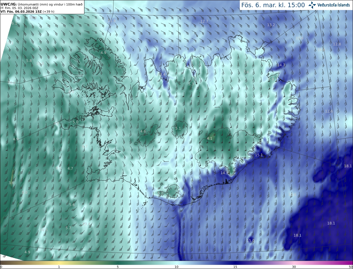Click the 5.7 value on the map
Image resolution: width=353 pixels, height=269 pixels.
pyautogui.click(x=68, y=228)
